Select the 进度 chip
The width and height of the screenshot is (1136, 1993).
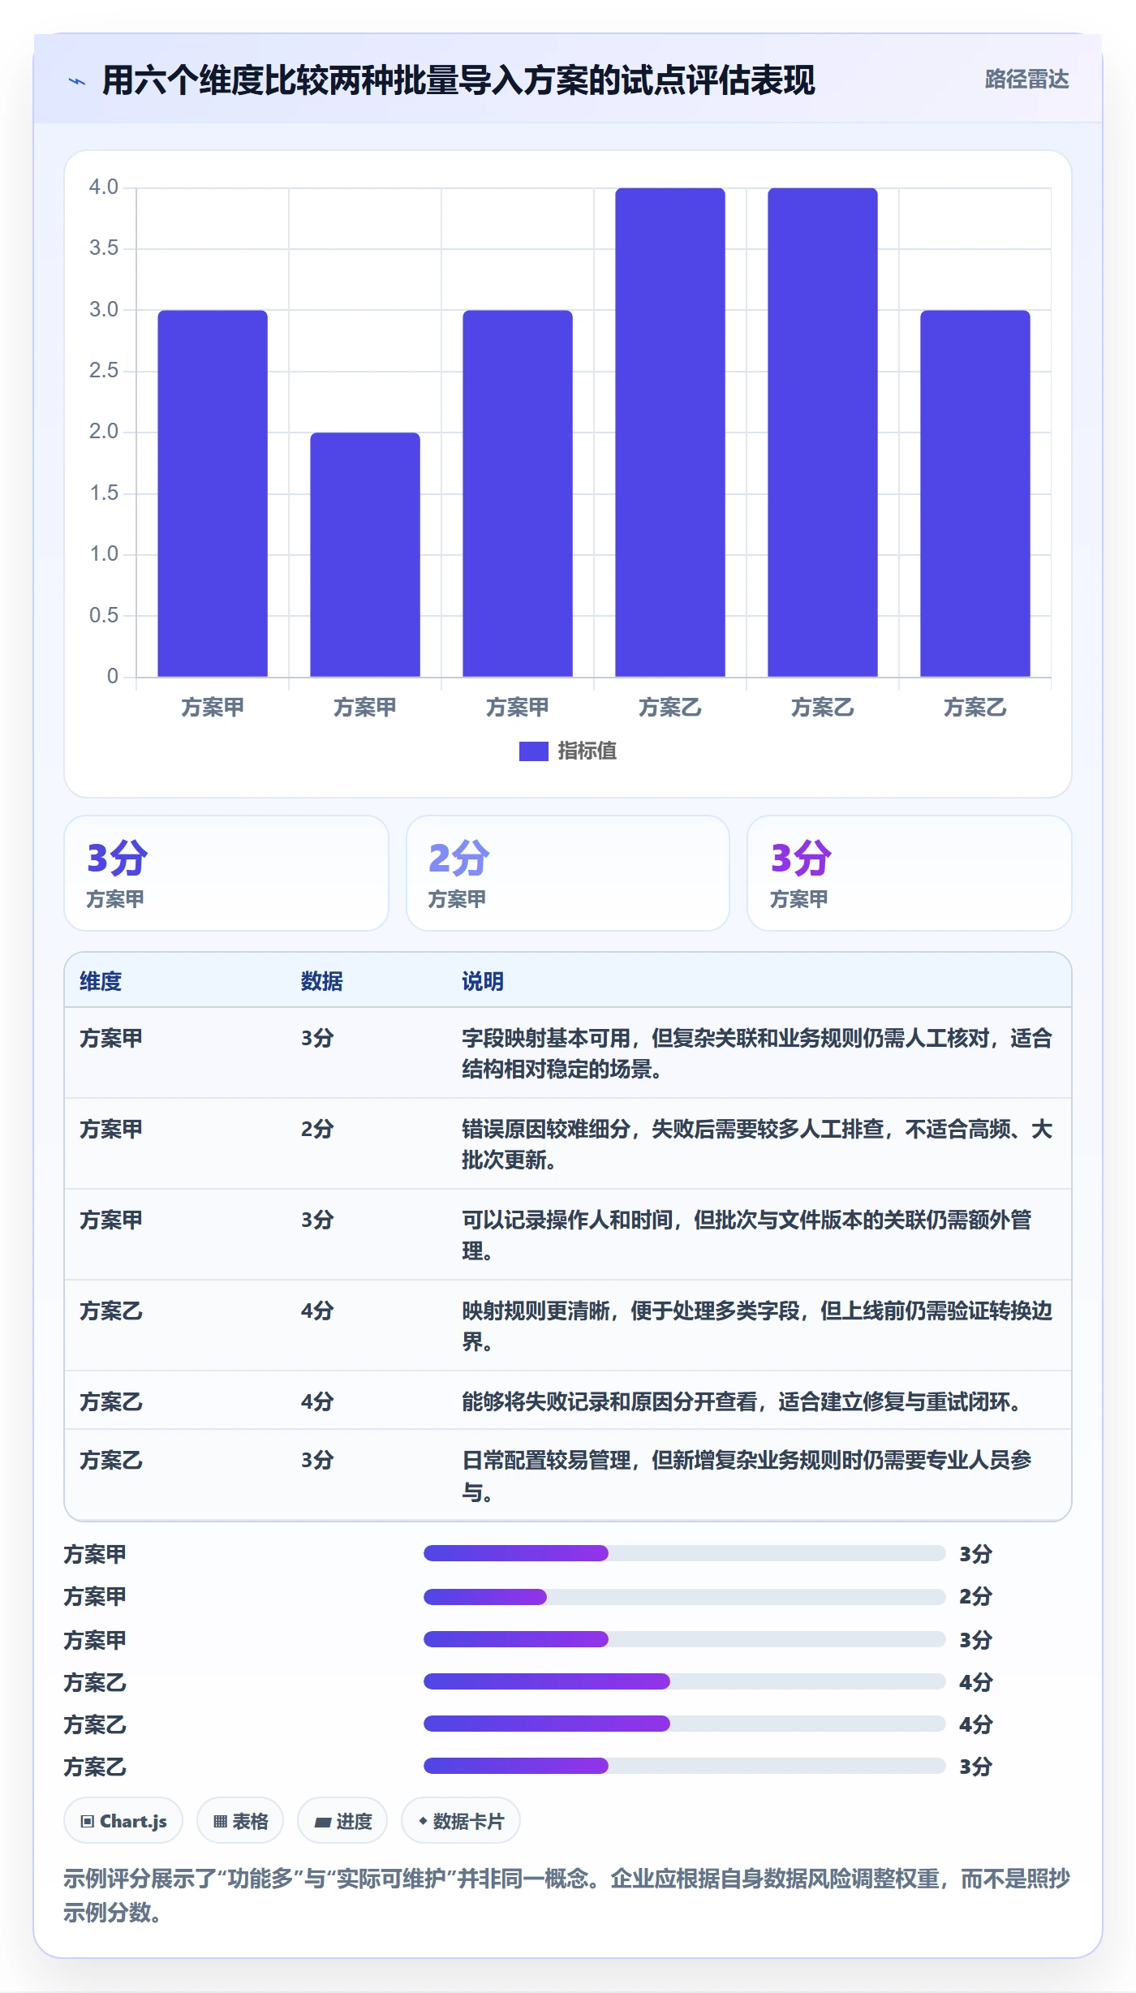click(342, 1821)
